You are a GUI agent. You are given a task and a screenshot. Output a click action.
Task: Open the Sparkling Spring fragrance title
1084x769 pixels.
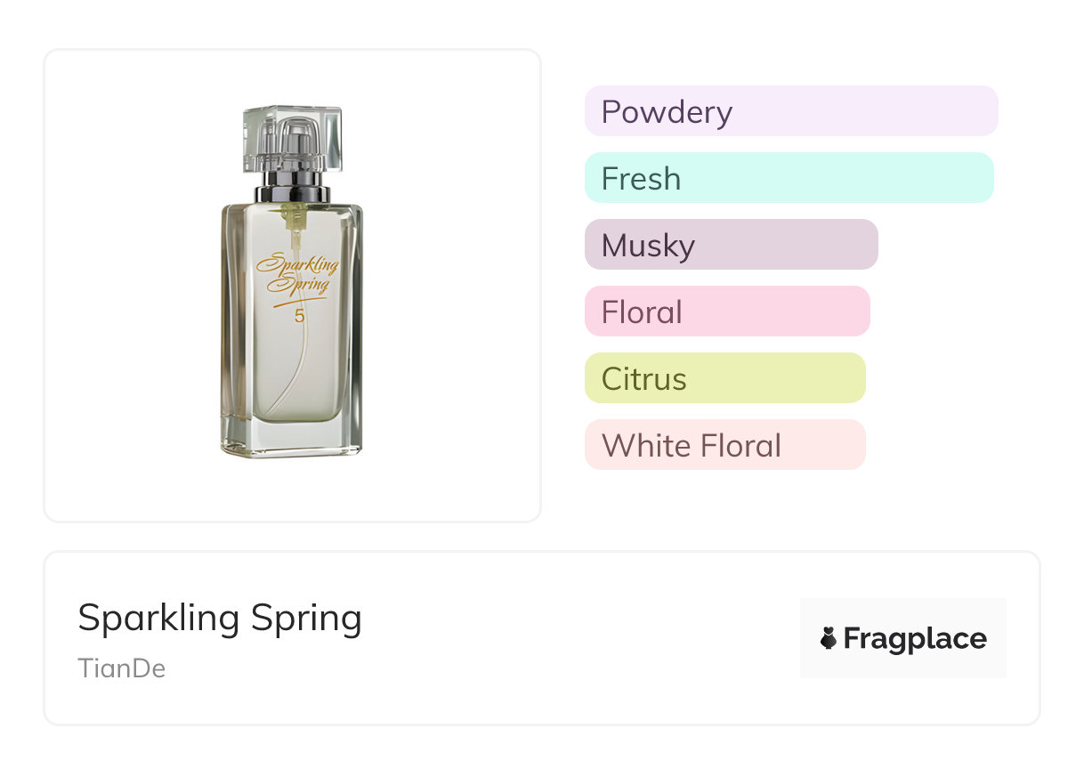point(220,618)
